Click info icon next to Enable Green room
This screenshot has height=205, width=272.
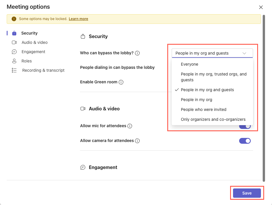pos(121,82)
